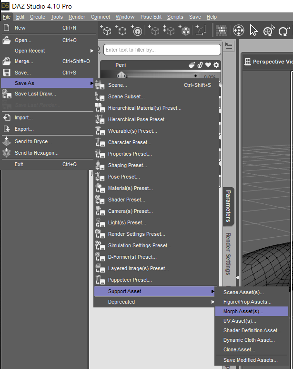Choose Scene Subset... from Save As
The width and height of the screenshot is (293, 369).
156,96
